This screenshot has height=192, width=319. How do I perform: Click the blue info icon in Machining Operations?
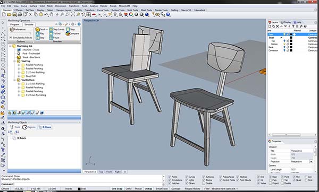(x=79, y=24)
